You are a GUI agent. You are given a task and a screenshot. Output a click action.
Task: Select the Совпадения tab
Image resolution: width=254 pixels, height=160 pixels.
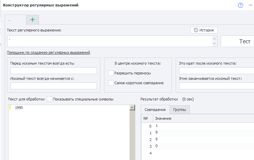pos(155,110)
